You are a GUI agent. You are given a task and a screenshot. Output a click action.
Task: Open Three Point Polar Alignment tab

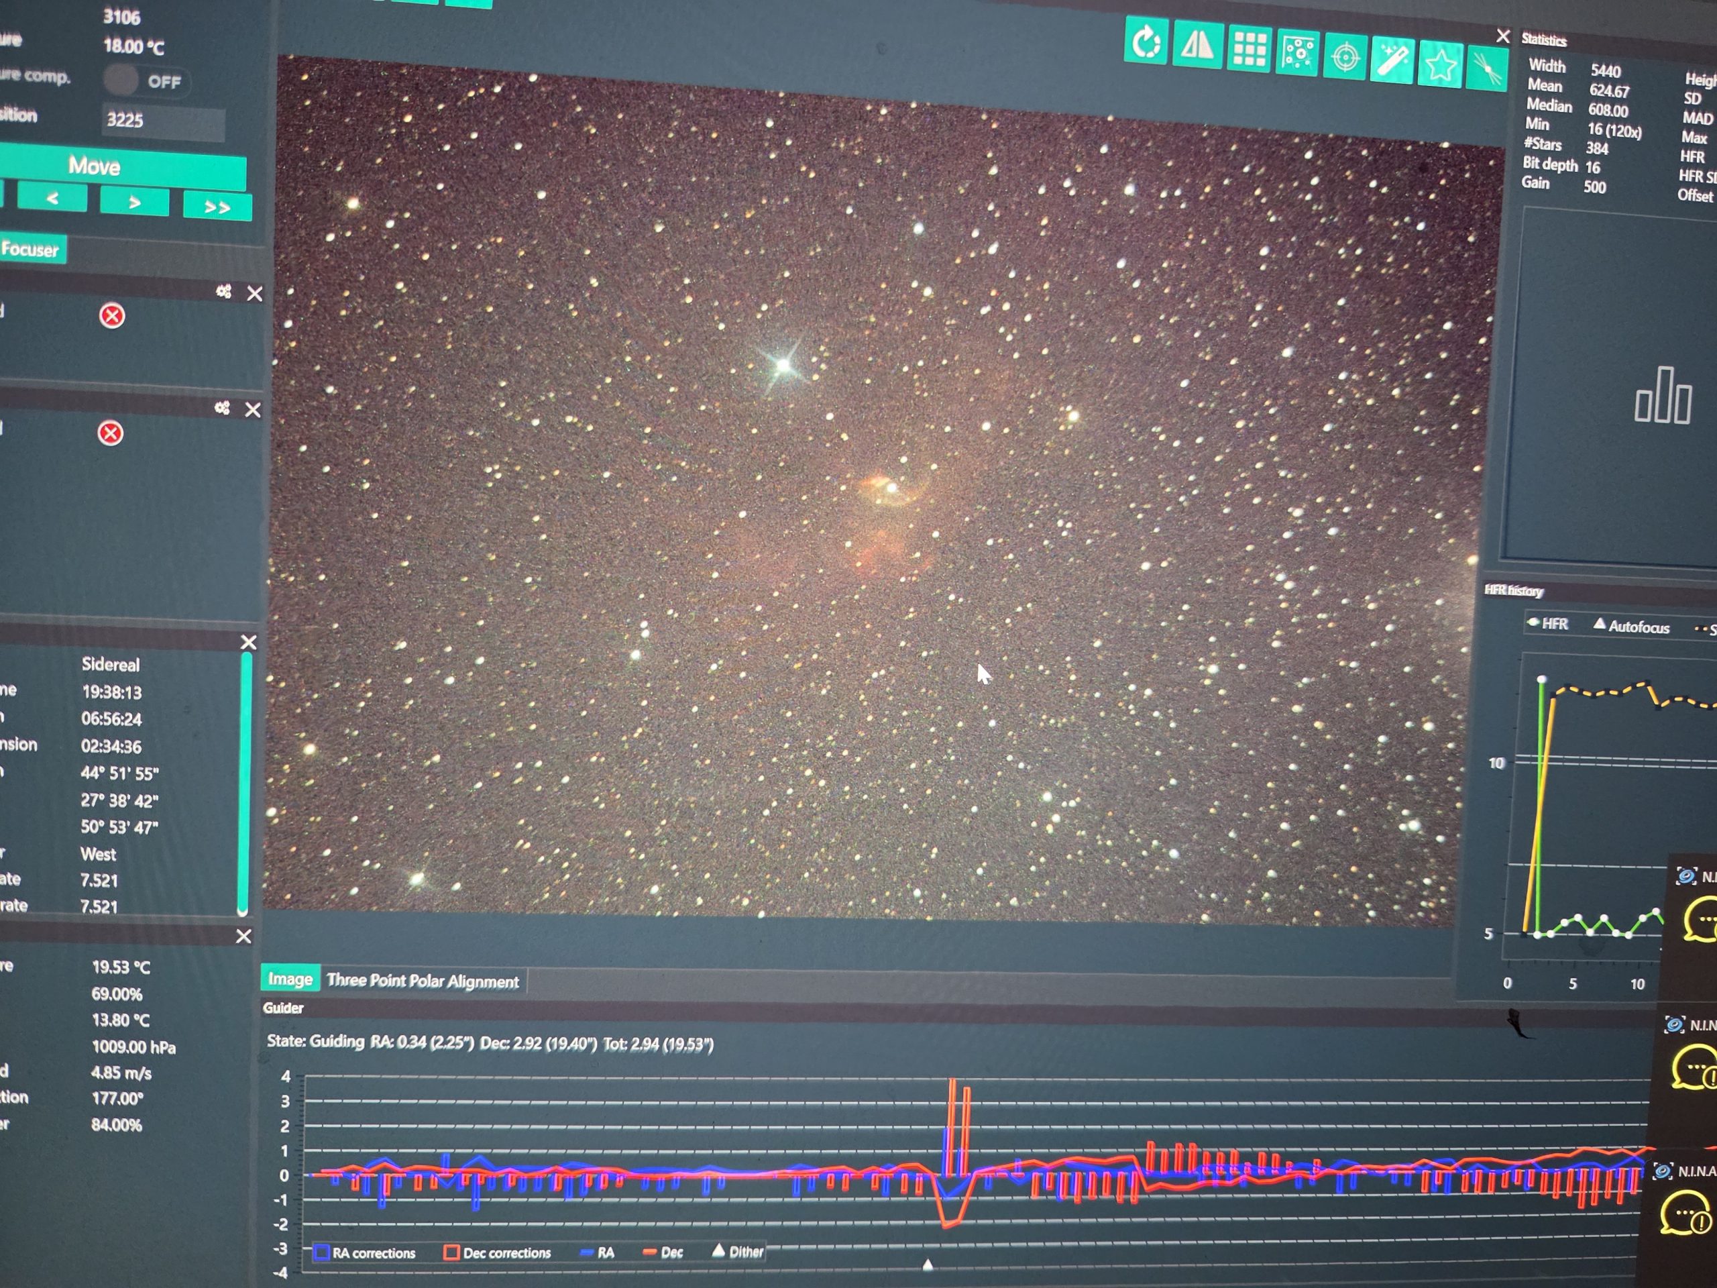423,981
